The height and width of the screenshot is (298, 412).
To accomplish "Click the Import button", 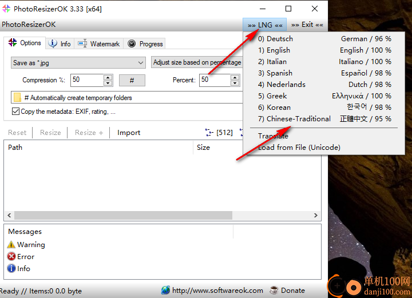I will coord(129,132).
